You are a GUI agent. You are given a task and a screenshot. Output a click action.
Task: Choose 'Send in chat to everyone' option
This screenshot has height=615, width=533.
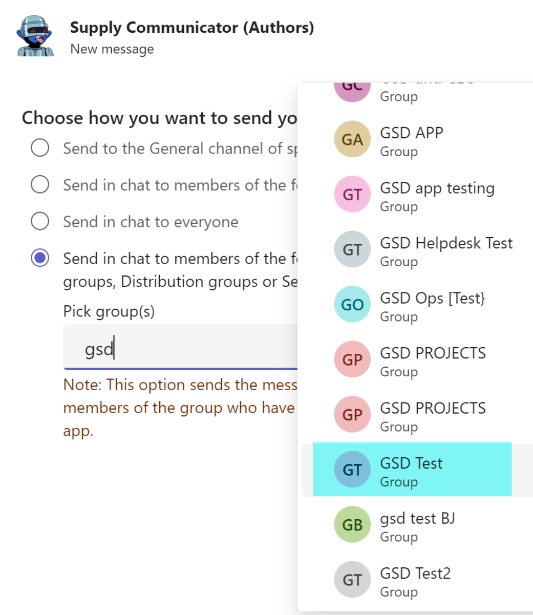pos(39,221)
